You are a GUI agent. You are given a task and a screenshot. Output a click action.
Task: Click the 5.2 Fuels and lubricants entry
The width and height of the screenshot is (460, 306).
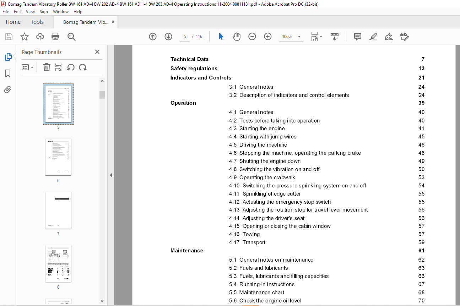coord(258,268)
